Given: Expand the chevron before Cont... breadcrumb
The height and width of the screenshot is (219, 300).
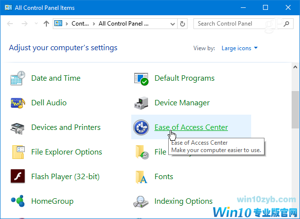Looking at the screenshot, I should [x=67, y=24].
